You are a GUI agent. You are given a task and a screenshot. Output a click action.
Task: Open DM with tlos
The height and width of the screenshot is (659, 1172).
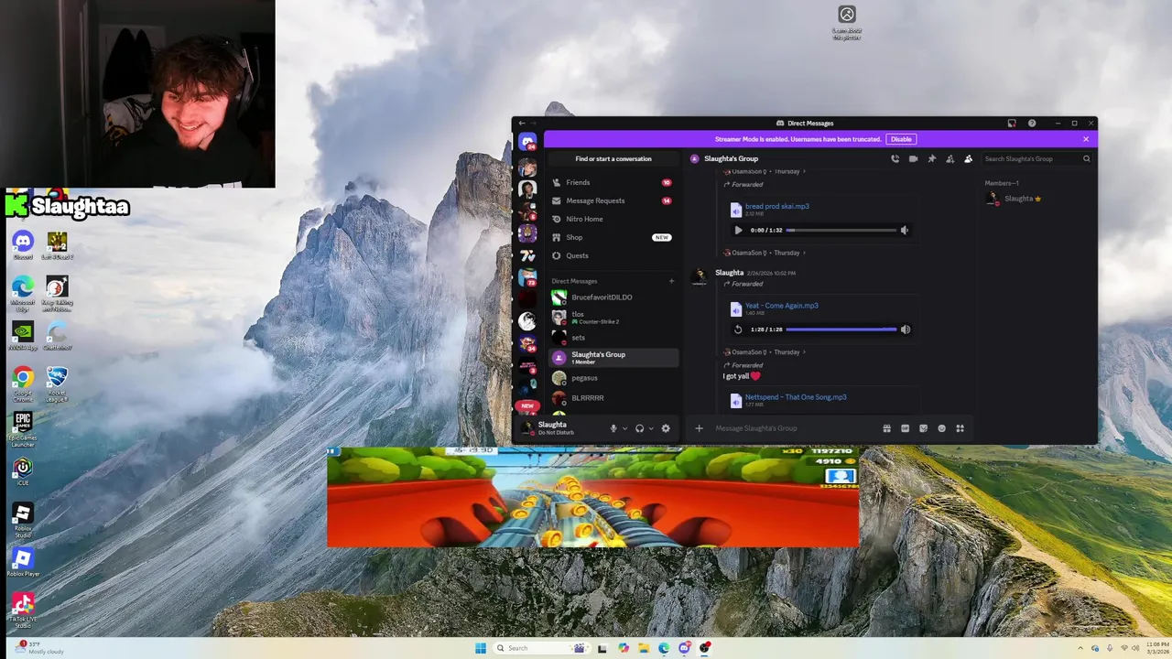tap(613, 318)
